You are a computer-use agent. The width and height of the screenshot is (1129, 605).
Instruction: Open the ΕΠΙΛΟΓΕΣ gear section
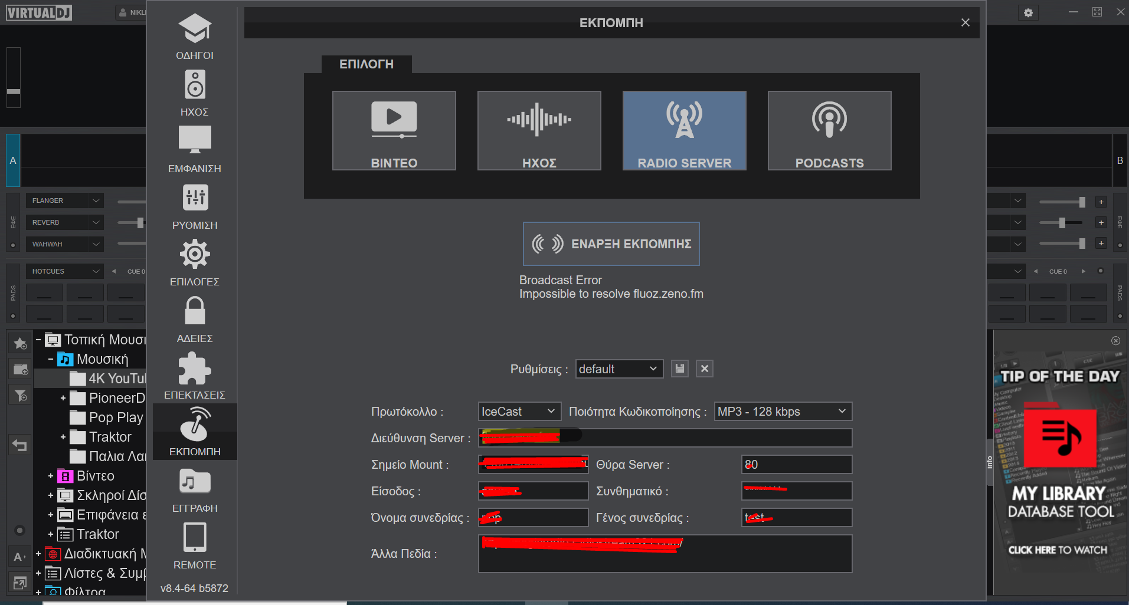[x=195, y=263]
